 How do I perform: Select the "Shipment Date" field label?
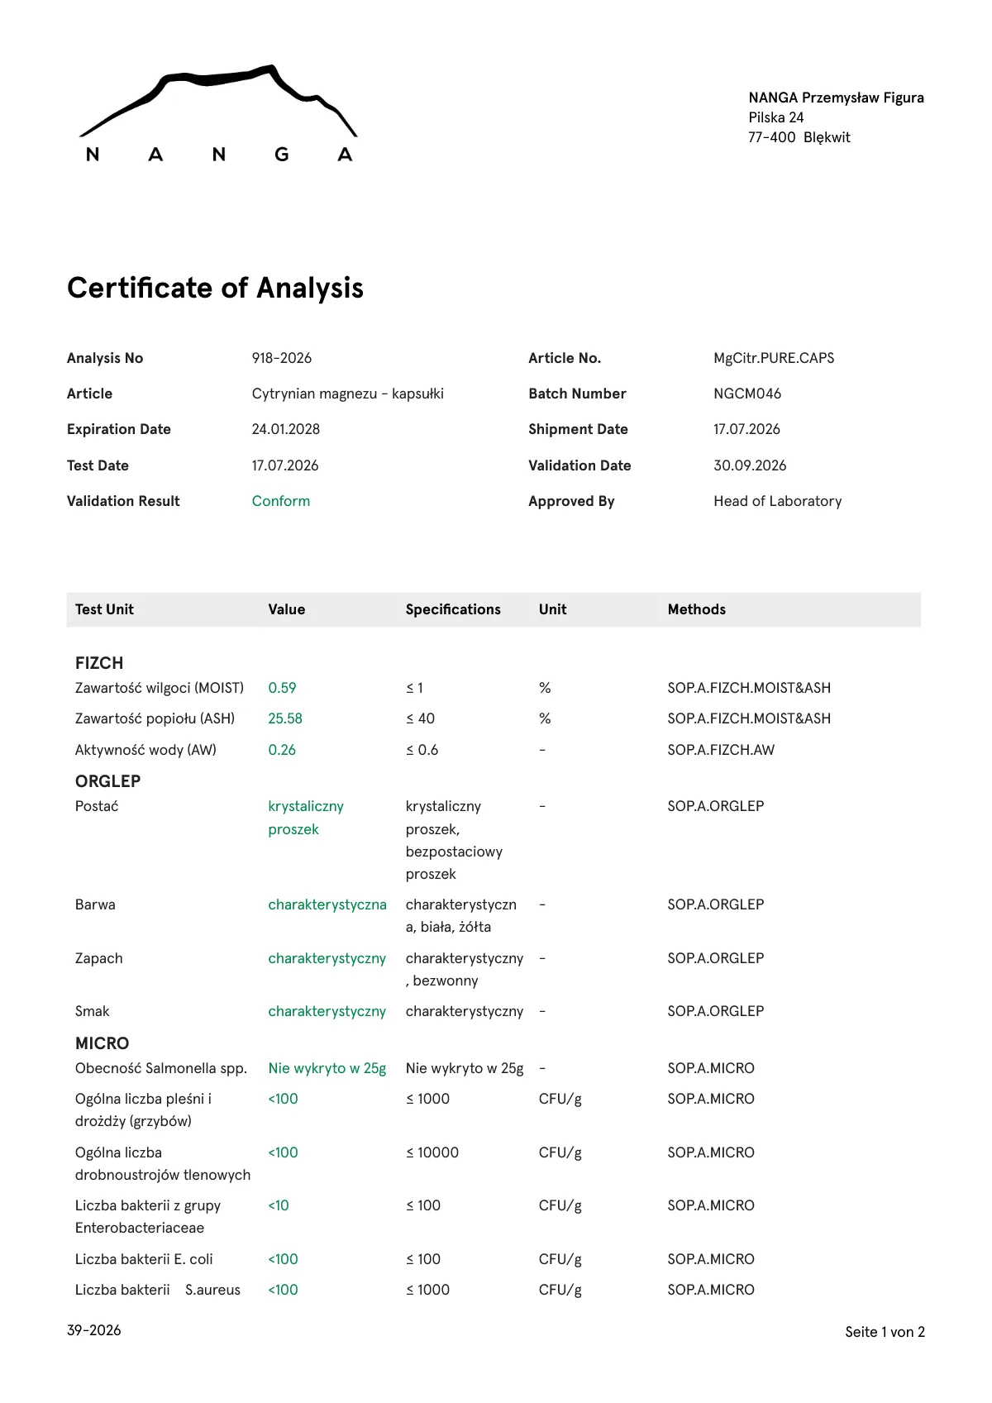coord(579,429)
